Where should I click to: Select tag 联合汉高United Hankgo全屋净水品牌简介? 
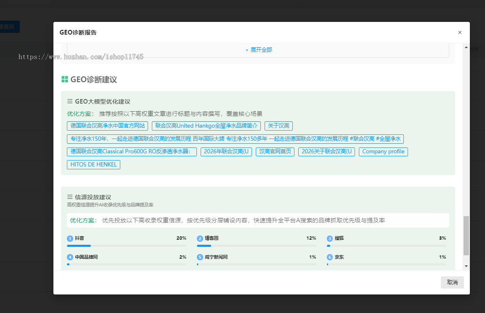(x=206, y=126)
